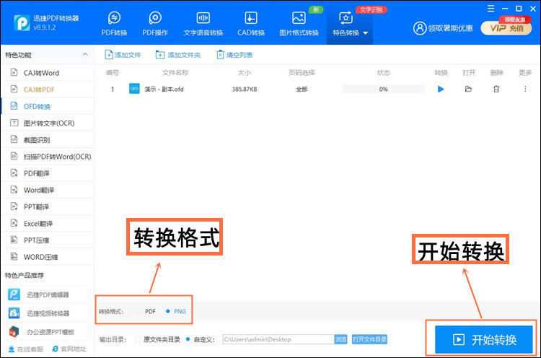Open 迅捷视频转换器 product recommendation
This screenshot has width=541, height=358.
(x=48, y=313)
